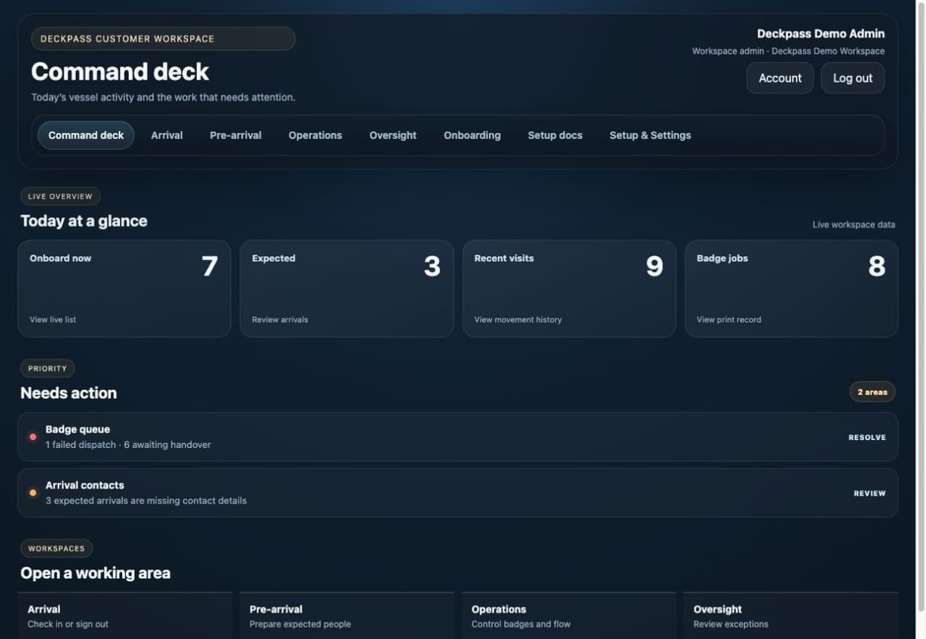This screenshot has width=926, height=639.
Task: Go to the Operations tab
Action: pyautogui.click(x=315, y=135)
